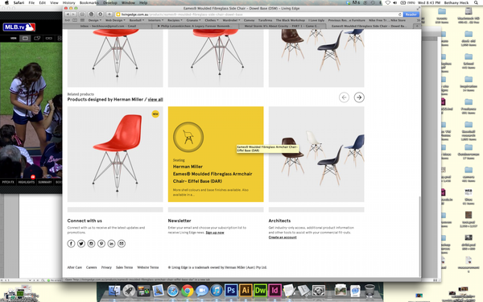The height and width of the screenshot is (302, 483).
Task: Switch to the Gmail Inbox tab
Action: point(108,27)
